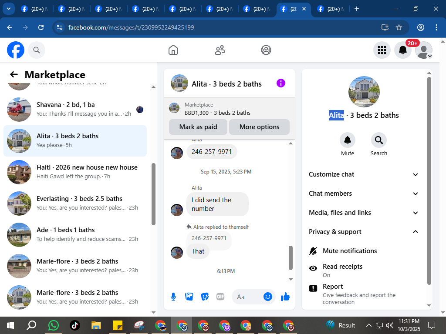
Task: Open Ade 1 beds 1 baths chat
Action: 75,234
